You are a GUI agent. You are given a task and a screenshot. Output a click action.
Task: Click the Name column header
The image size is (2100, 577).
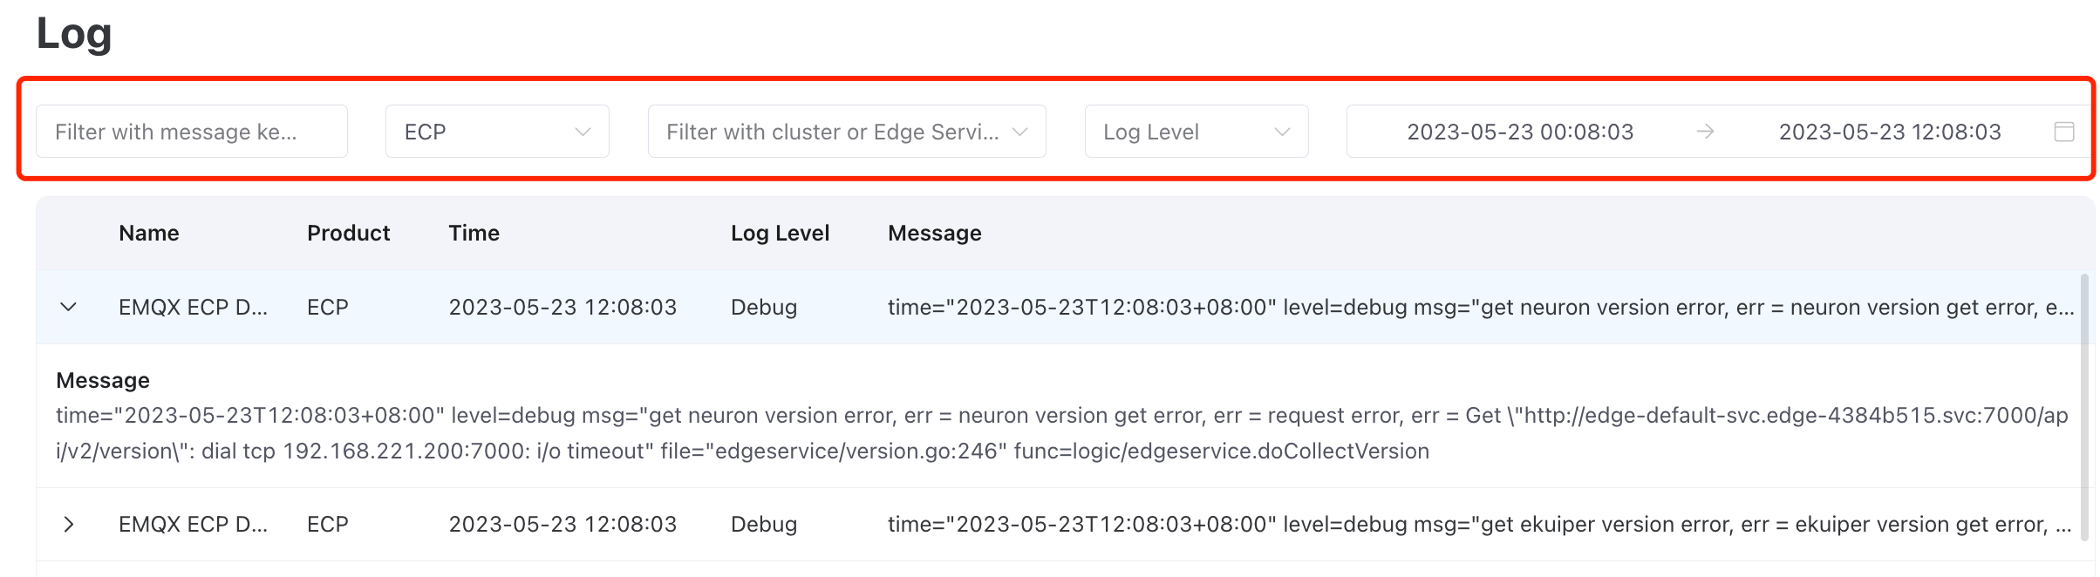click(x=148, y=233)
